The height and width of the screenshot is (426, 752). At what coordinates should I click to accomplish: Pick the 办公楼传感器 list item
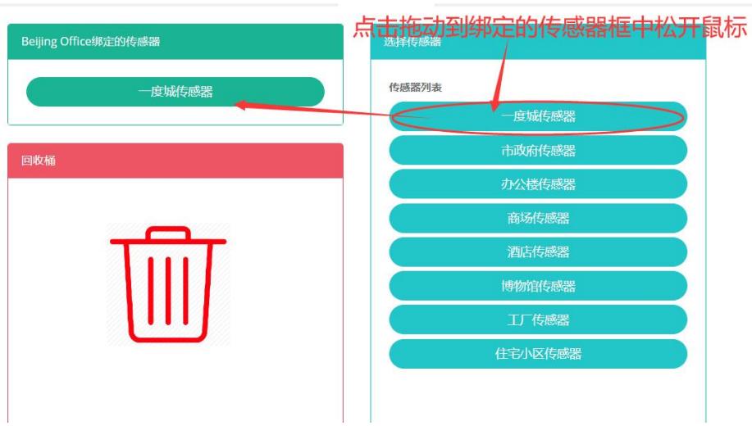pos(538,184)
